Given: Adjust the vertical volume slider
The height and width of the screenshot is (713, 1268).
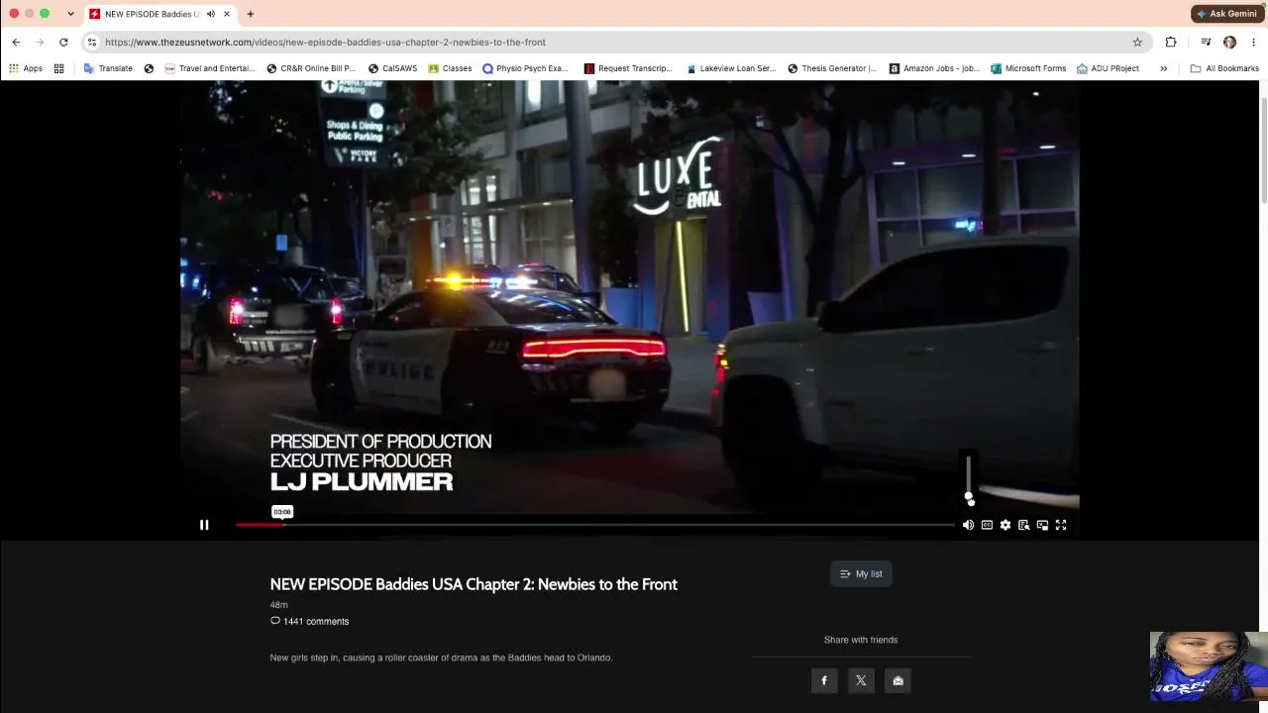Looking at the screenshot, I should point(969,477).
